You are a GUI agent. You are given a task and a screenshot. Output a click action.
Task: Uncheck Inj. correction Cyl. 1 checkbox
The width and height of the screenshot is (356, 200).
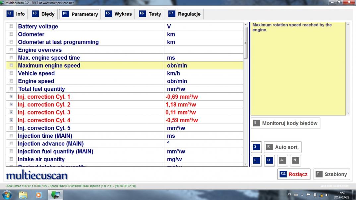(12, 97)
